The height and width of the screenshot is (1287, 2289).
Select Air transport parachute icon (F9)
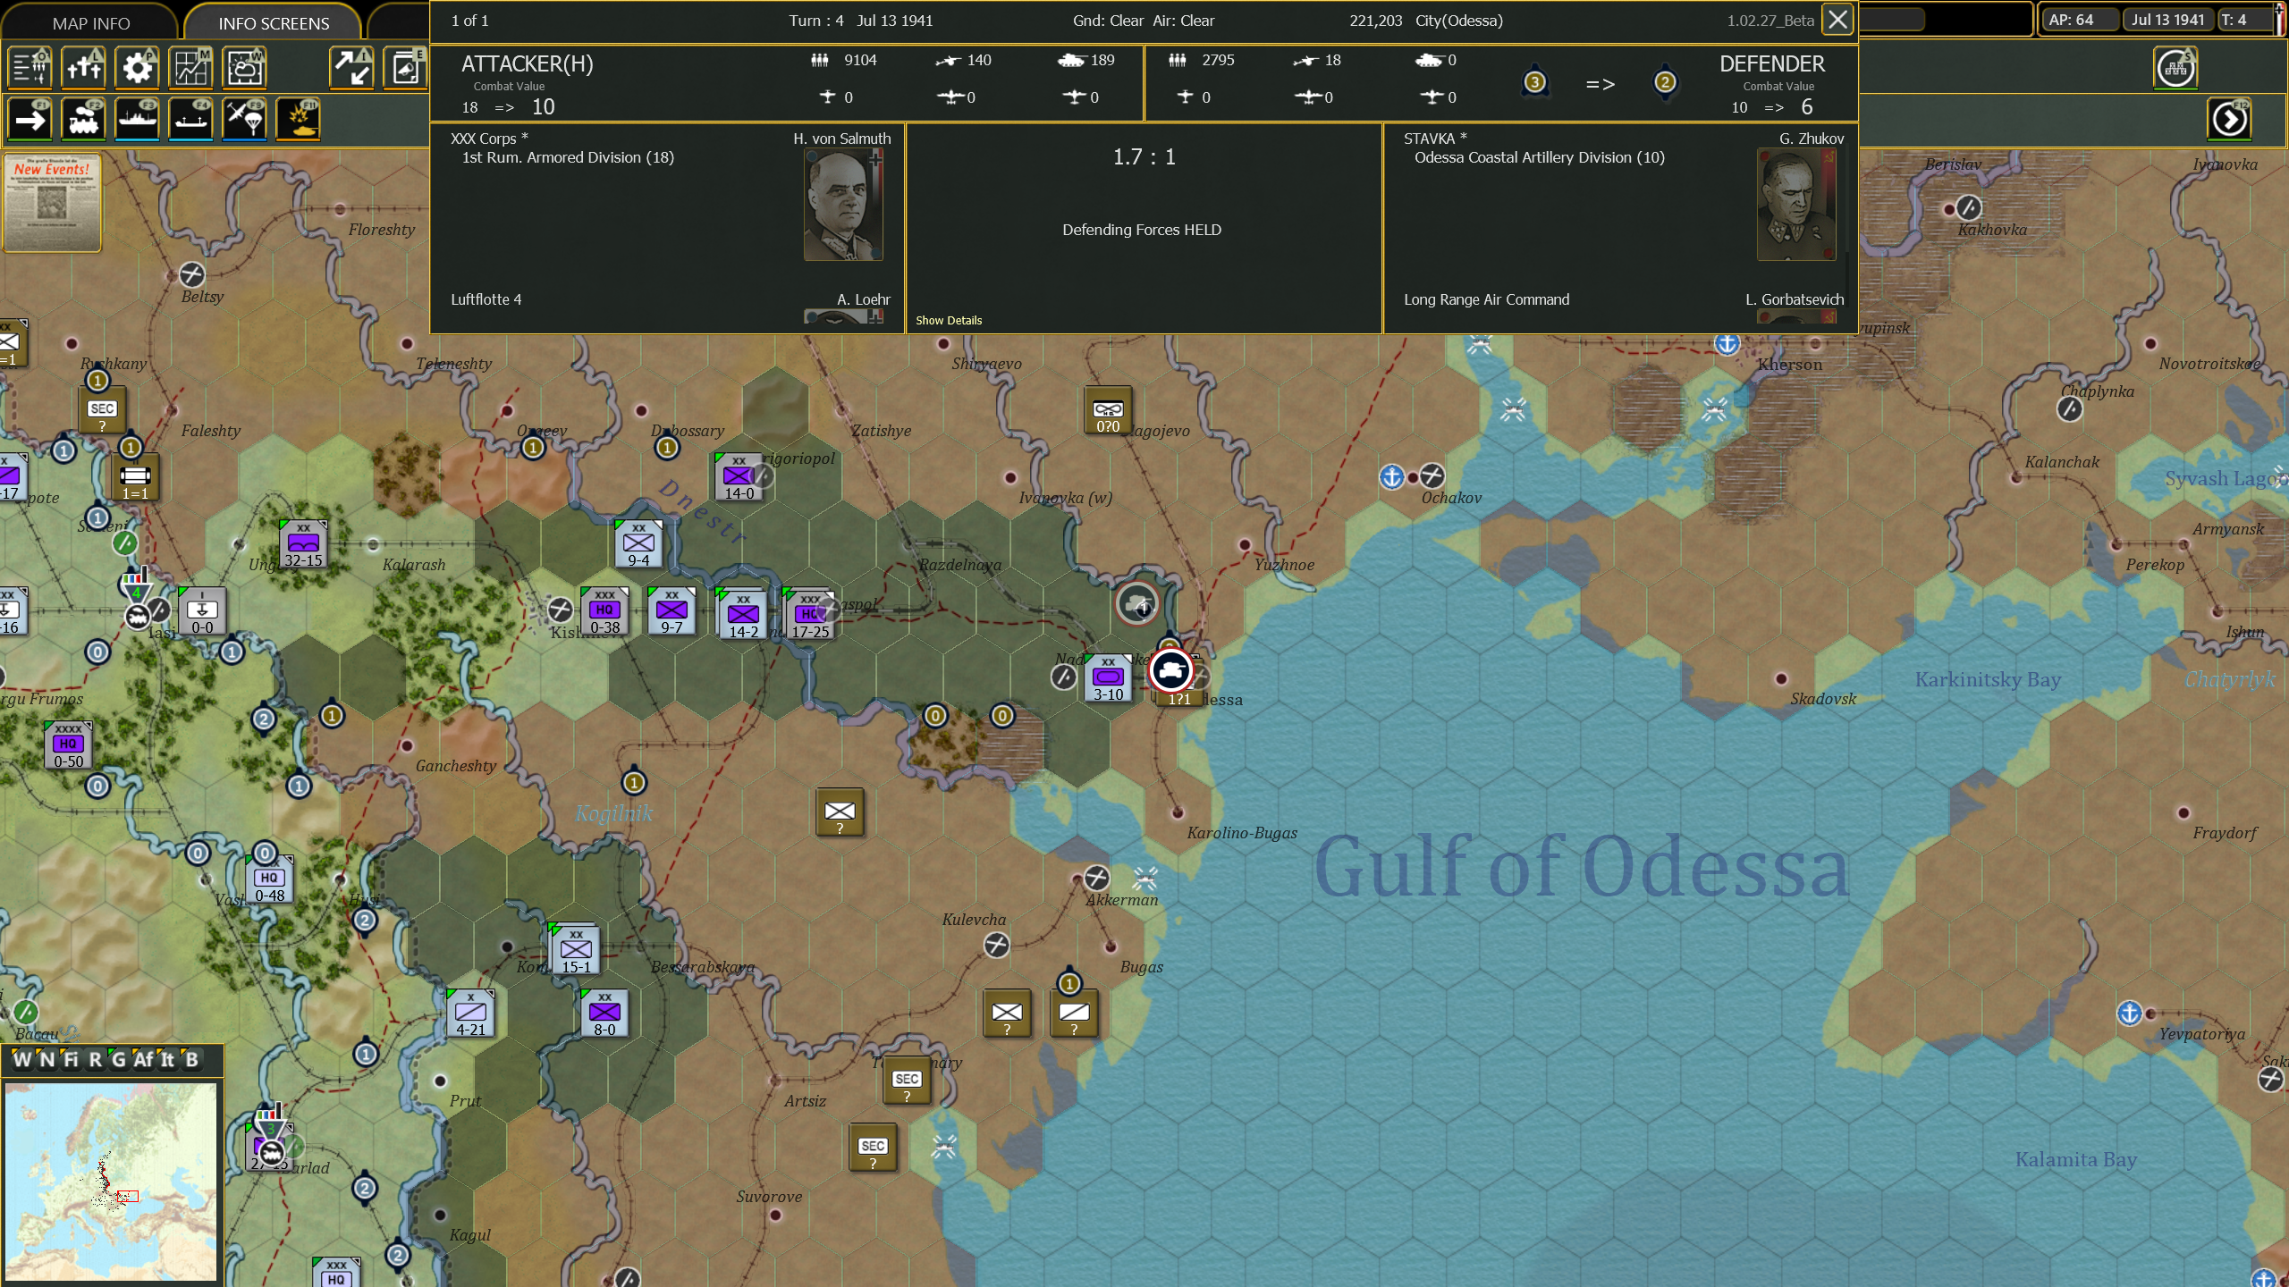[245, 120]
